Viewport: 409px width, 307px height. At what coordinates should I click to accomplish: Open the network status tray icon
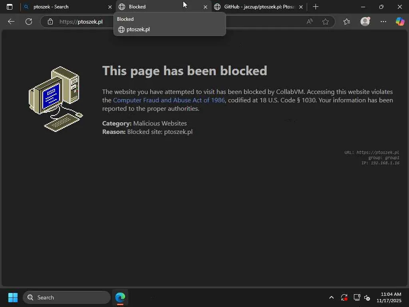point(357,297)
